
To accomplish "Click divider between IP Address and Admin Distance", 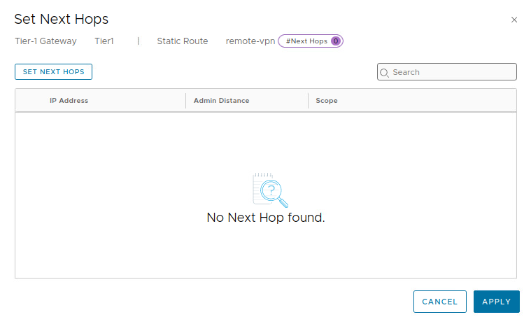I will click(x=185, y=101).
